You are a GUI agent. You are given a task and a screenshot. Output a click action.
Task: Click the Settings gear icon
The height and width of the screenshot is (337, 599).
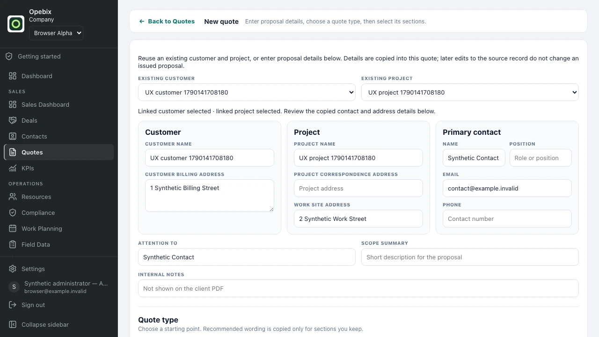(x=13, y=269)
